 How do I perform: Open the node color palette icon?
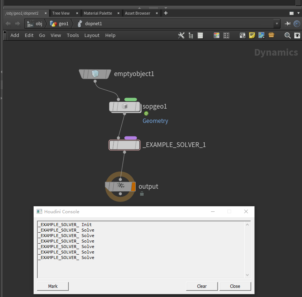[216, 35]
